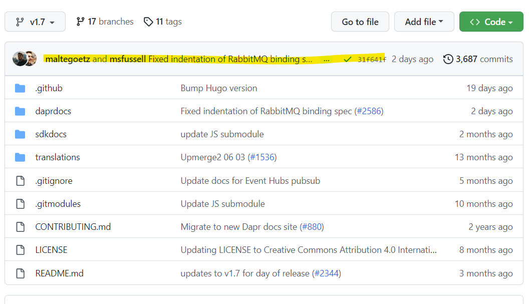Viewport: 529px width, 304px height.
Task: Open the LICENSE file
Action: [x=51, y=250]
